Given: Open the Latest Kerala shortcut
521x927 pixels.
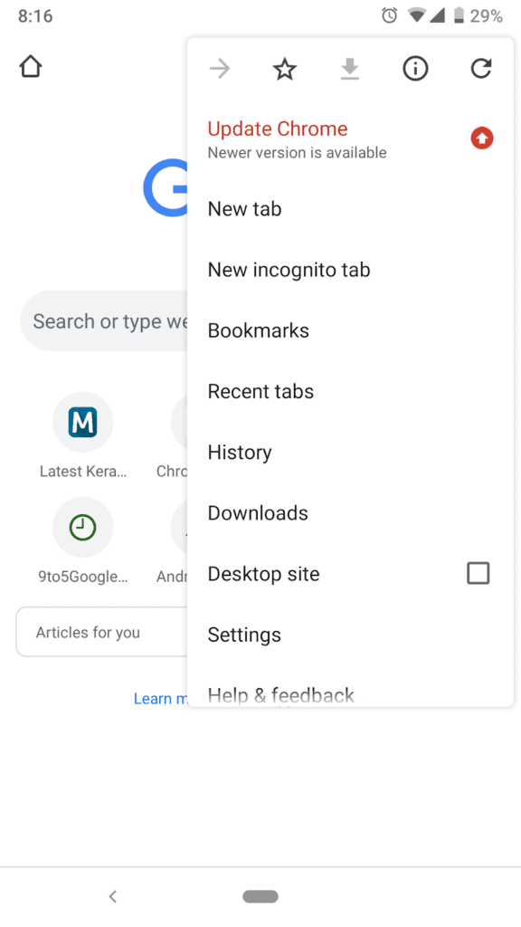Looking at the screenshot, I should point(82,421).
